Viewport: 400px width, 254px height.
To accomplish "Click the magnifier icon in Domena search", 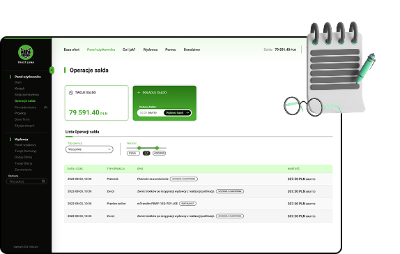I will tap(43, 181).
